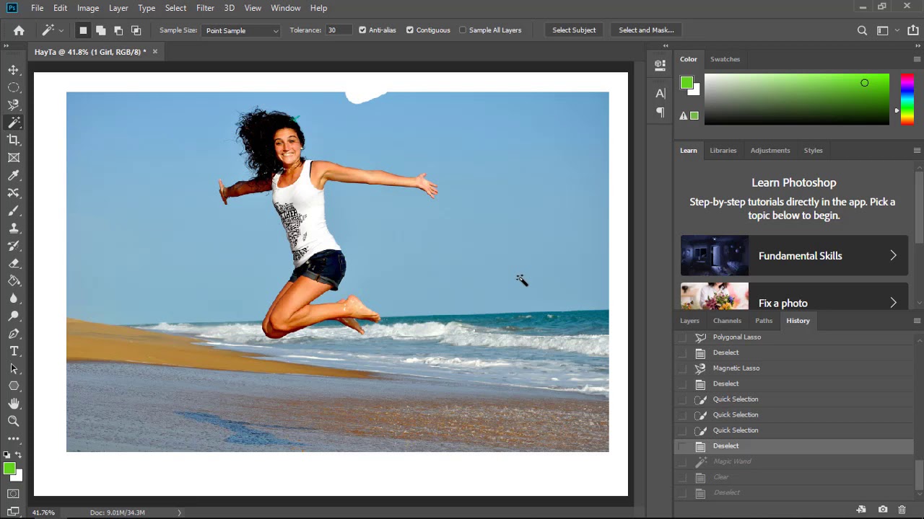The width and height of the screenshot is (924, 519).
Task: Create new snapshot with camera icon
Action: pos(882,510)
